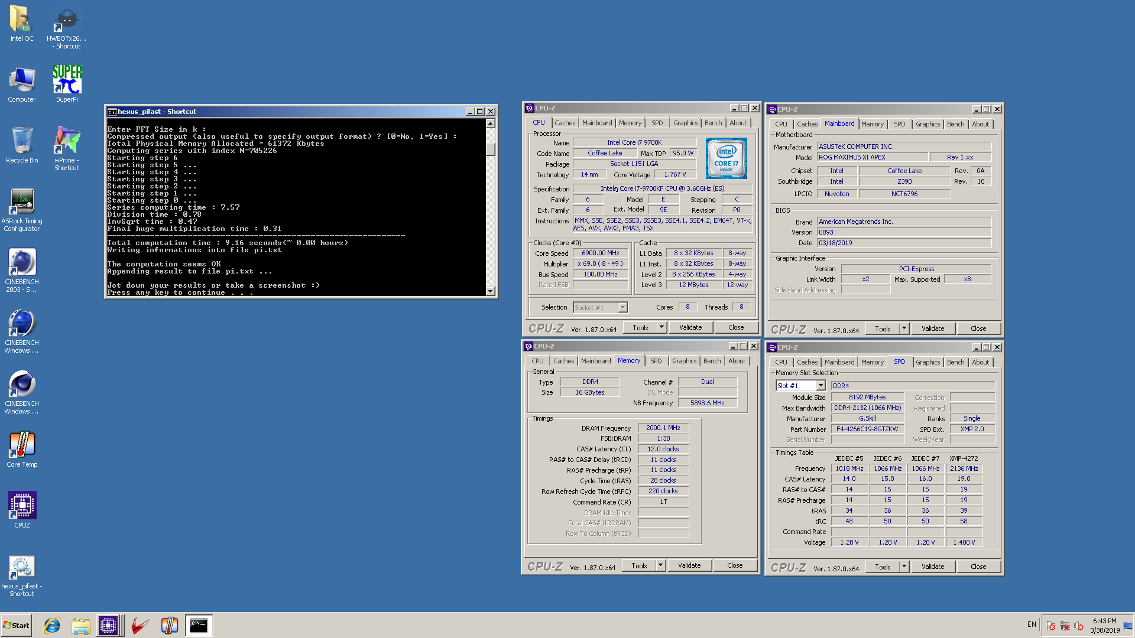Click BIOS version 0093 field

[x=904, y=232]
